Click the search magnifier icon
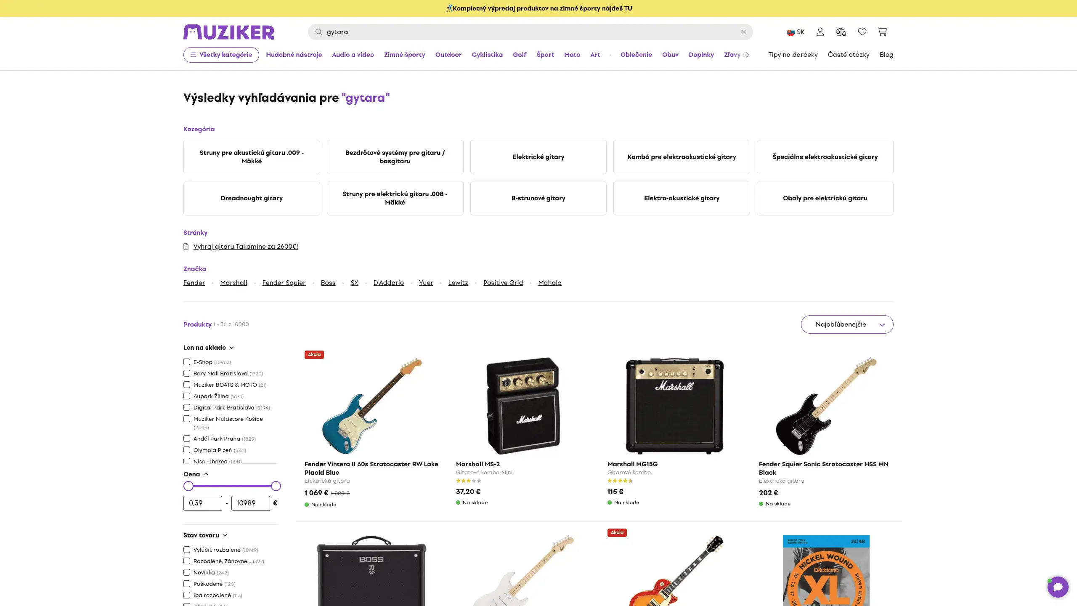The height and width of the screenshot is (606, 1077). point(319,32)
